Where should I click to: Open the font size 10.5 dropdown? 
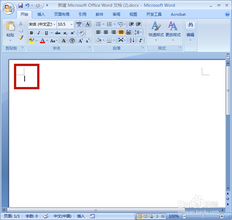(71, 24)
